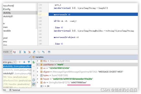Click the Evaluate Expression calculator icon

[x=49, y=52]
